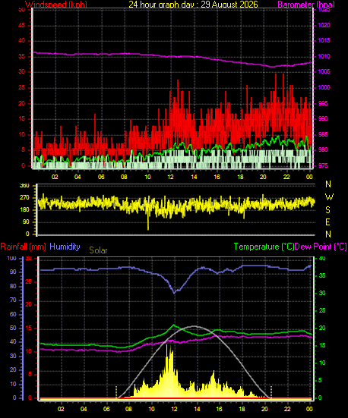Click the barometer '1000' scale value
This screenshot has width=348, height=418.
click(x=324, y=87)
